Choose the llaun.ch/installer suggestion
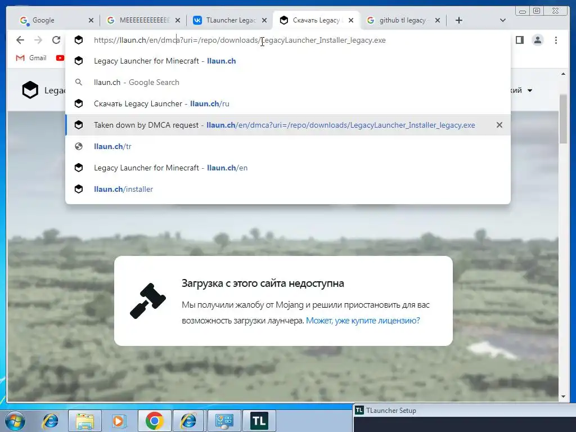Image resolution: width=576 pixels, height=432 pixels. click(x=287, y=189)
